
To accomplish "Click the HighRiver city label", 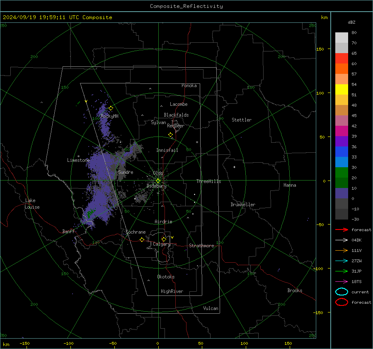I will point(172,291).
